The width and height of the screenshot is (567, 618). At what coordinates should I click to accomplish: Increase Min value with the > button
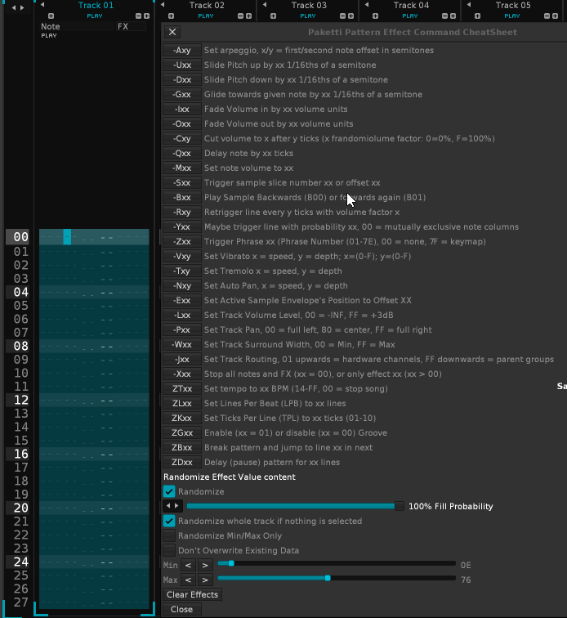coord(205,565)
